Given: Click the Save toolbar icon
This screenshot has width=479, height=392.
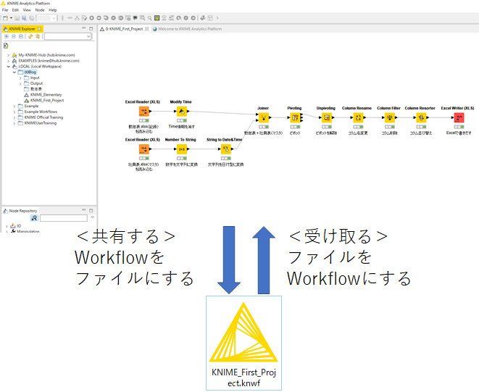Looking at the screenshot, I should pos(17,18).
